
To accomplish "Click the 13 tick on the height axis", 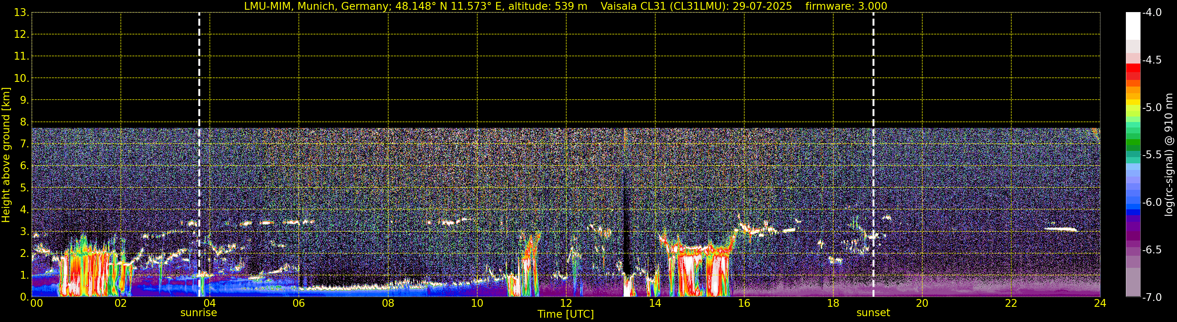I will coord(20,13).
